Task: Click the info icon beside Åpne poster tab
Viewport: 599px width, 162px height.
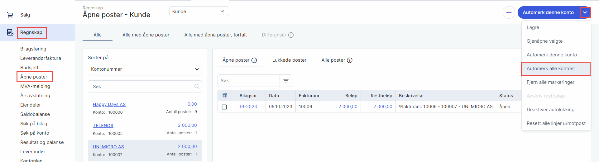Action: click(x=254, y=60)
